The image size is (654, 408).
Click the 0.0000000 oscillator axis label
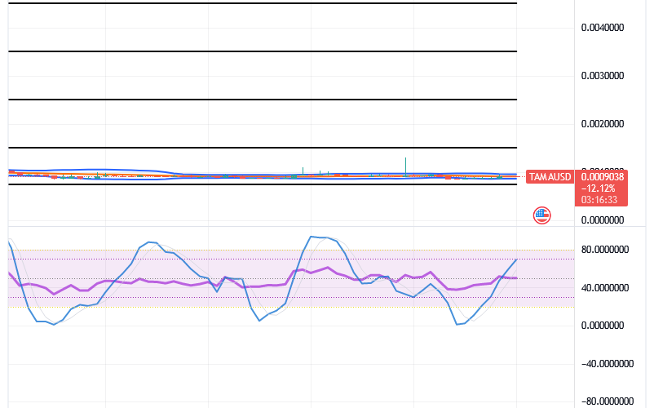(603, 326)
